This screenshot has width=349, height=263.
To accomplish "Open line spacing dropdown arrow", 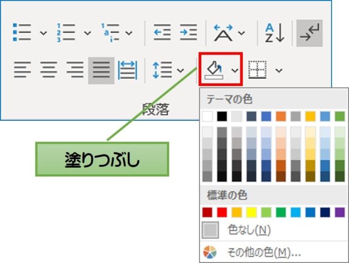I will 180,70.
